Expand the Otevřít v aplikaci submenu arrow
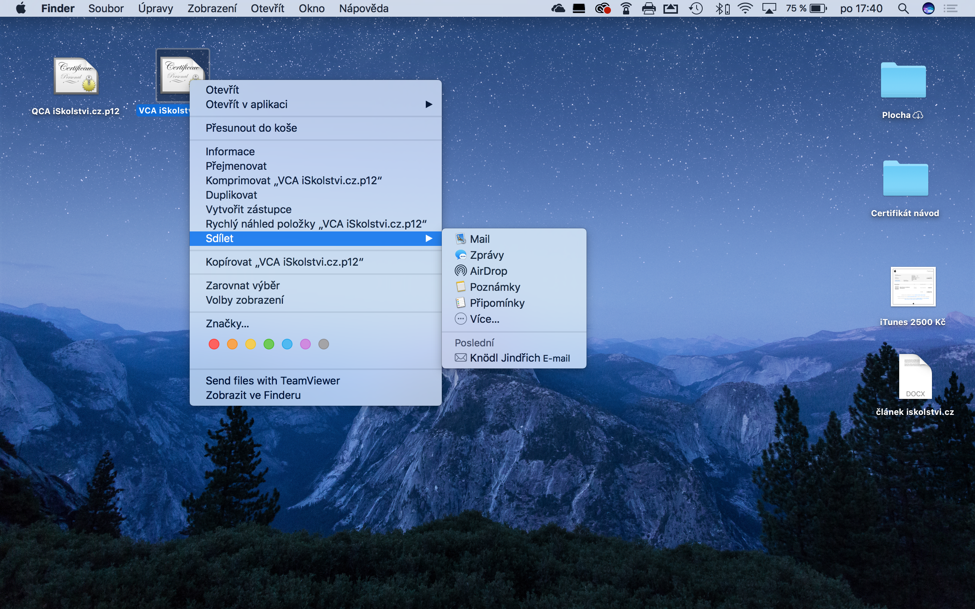 (x=429, y=104)
